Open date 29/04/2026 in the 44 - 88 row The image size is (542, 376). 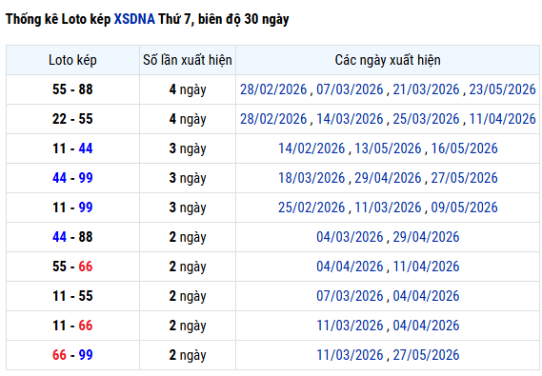(x=426, y=237)
